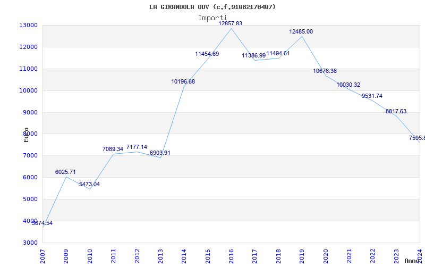
Task: Click the x-axis year 2016
Action: tap(231, 256)
